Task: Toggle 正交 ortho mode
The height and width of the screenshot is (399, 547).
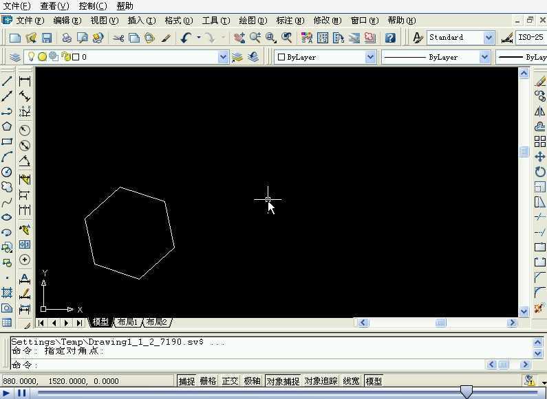Action: 230,381
